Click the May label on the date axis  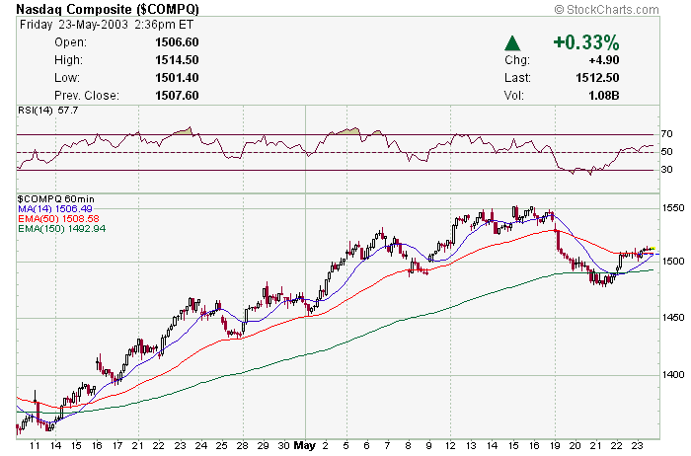tap(304, 446)
